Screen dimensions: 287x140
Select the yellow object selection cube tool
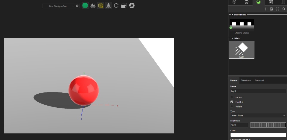101,6
